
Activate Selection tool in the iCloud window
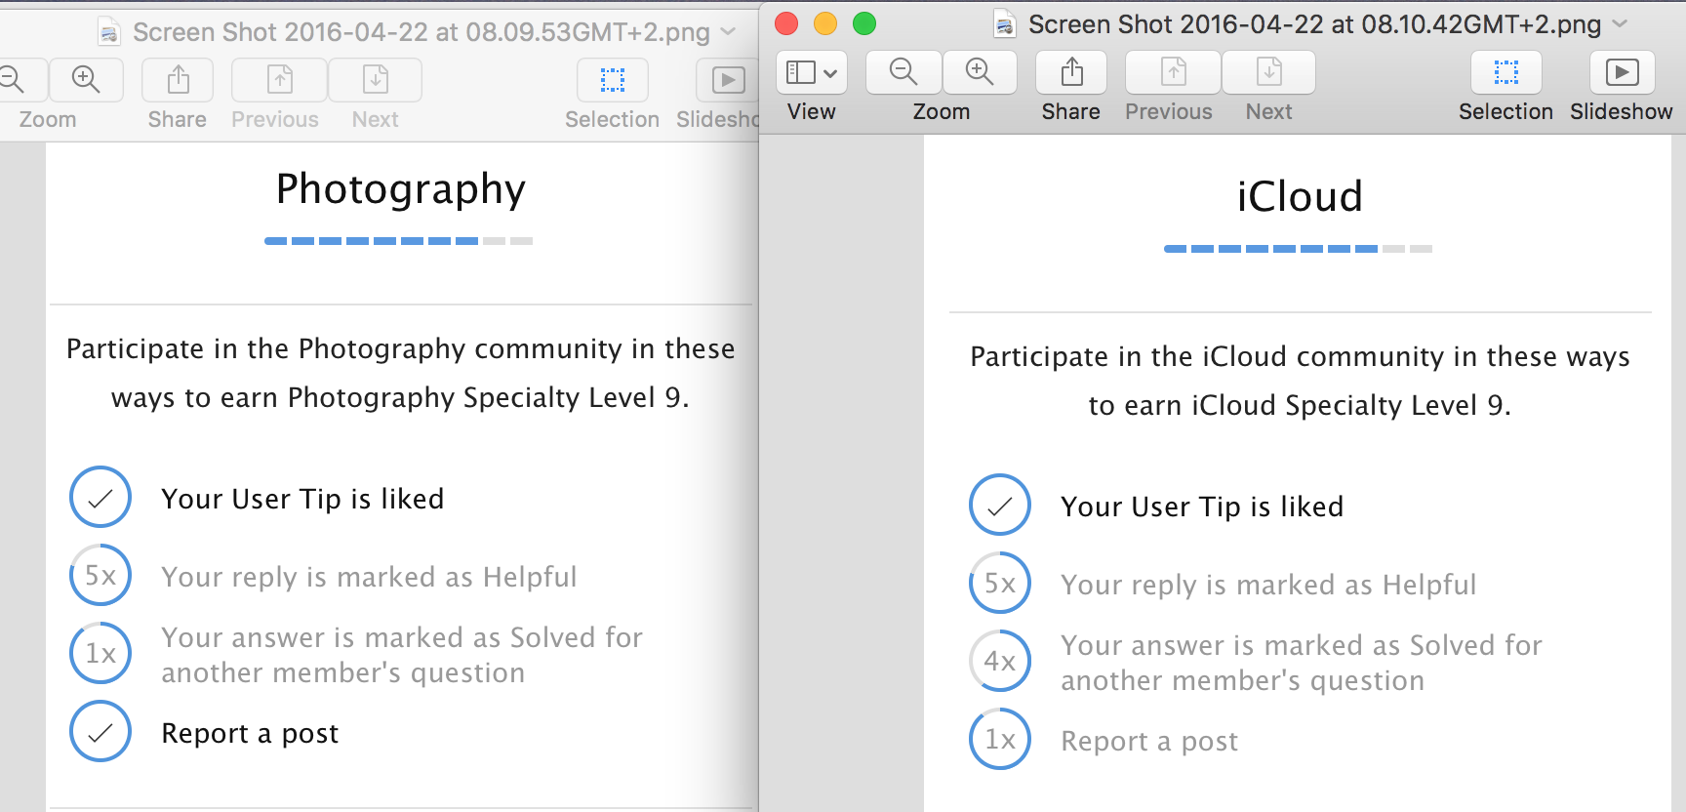1506,72
